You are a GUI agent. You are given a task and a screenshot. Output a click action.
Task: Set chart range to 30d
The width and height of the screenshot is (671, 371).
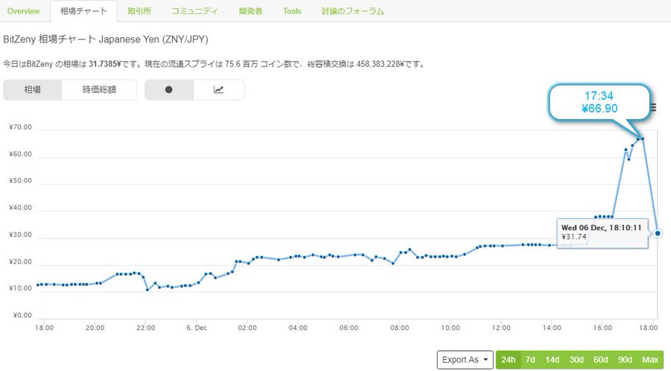coord(576,360)
